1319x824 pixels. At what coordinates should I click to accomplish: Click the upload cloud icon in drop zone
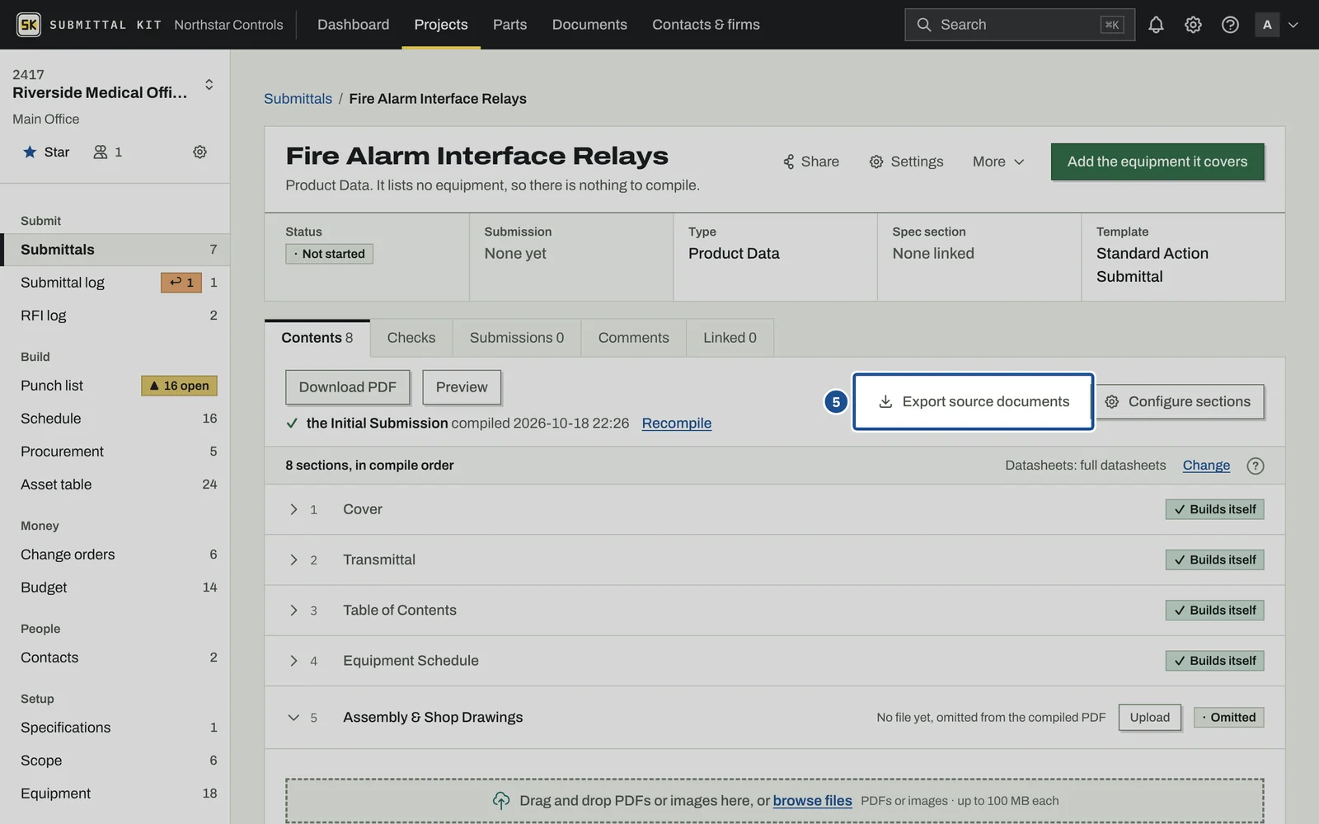click(x=501, y=800)
